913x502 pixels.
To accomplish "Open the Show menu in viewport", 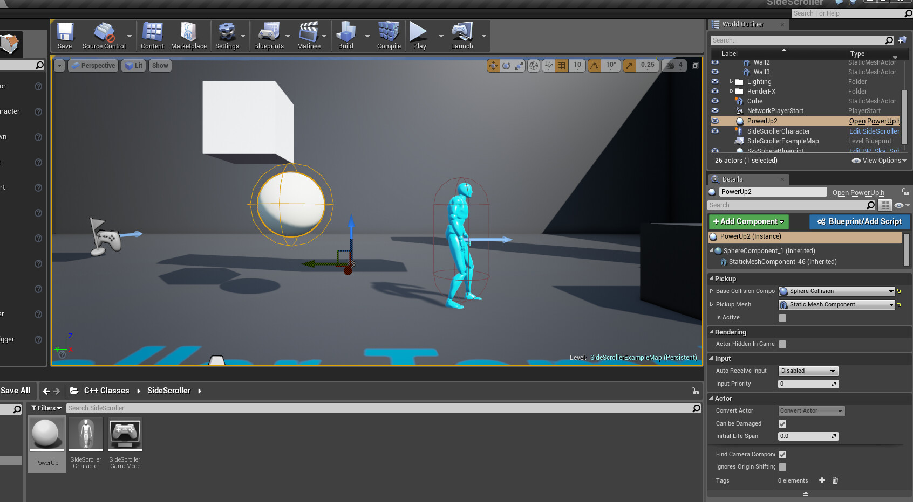I will [x=160, y=66].
